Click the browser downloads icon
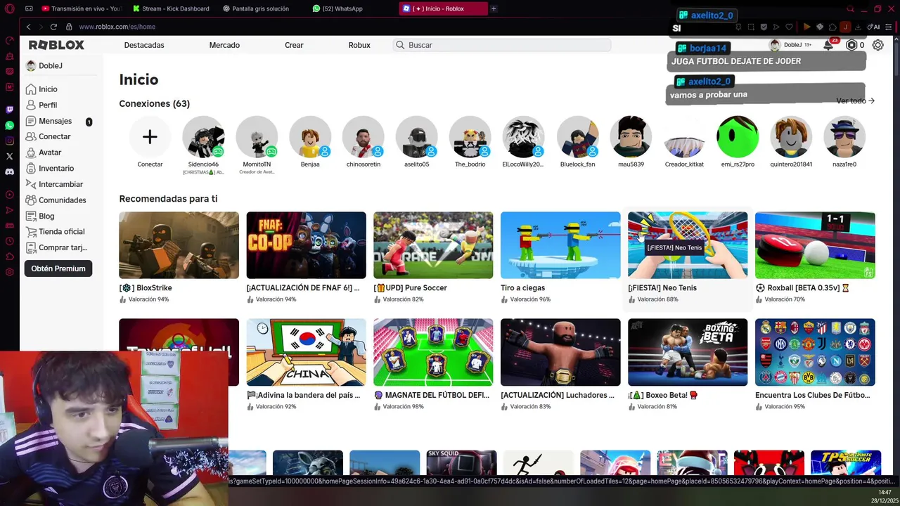Viewport: 900px width, 506px height. click(x=859, y=27)
